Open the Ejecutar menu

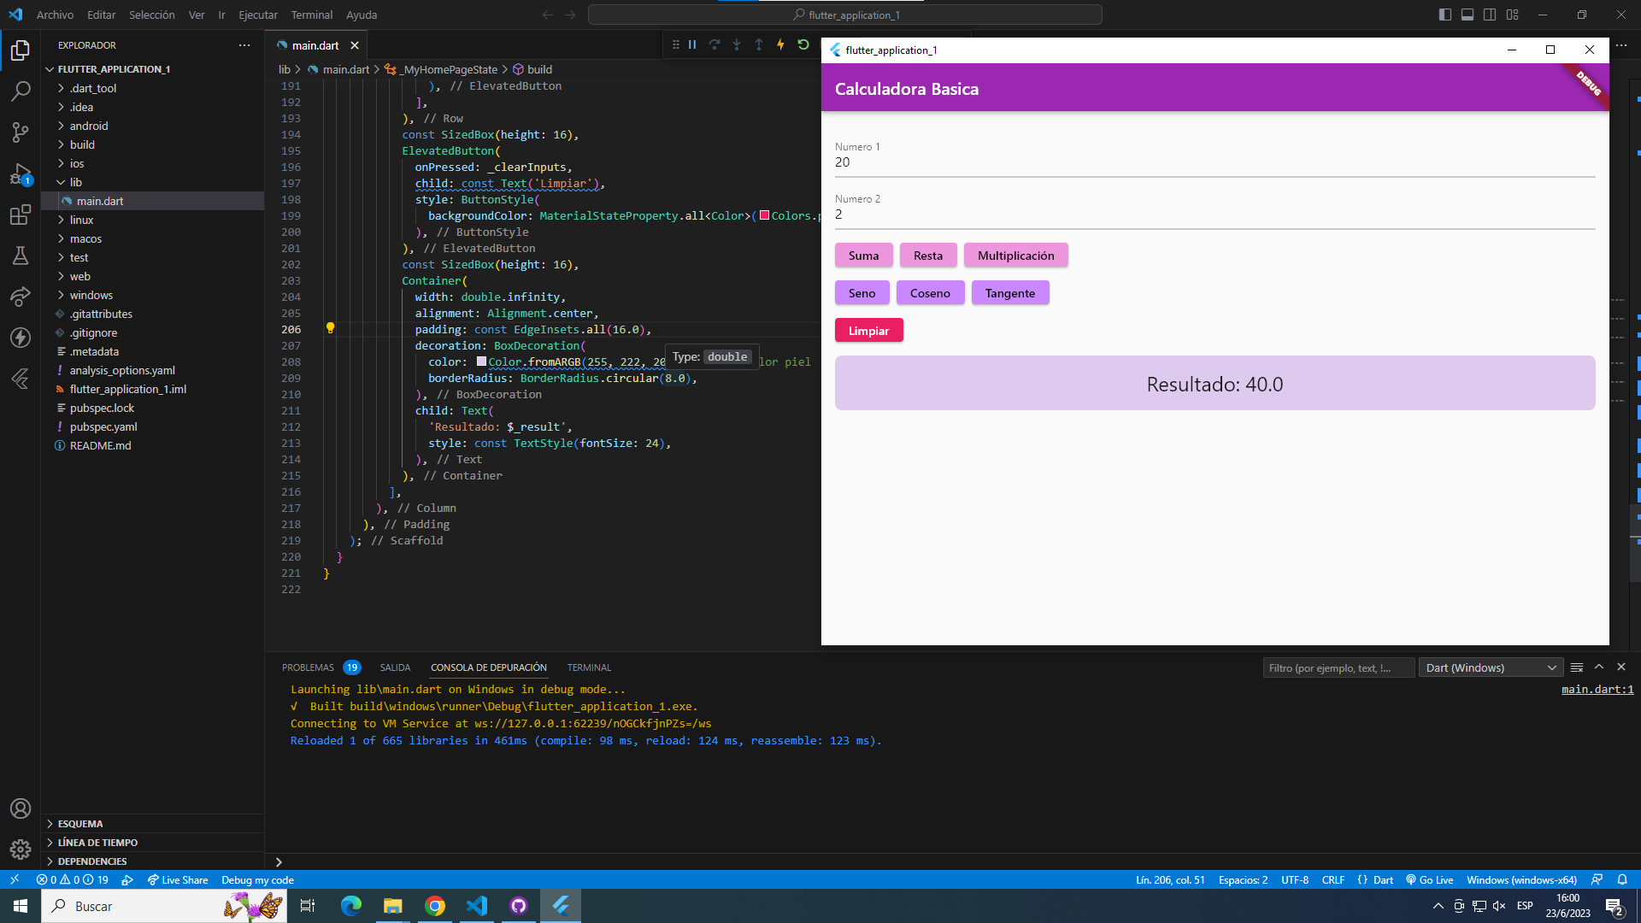tap(257, 15)
